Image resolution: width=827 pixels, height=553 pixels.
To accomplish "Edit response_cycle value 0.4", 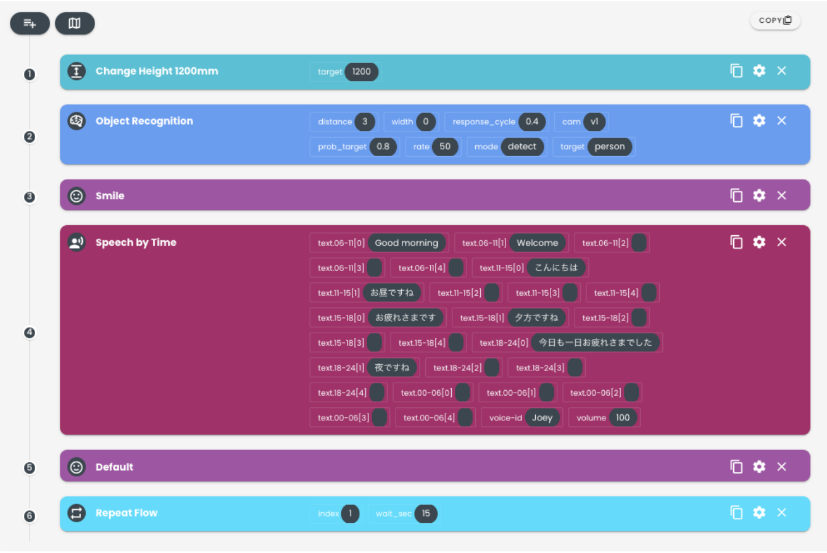I will pyautogui.click(x=532, y=122).
